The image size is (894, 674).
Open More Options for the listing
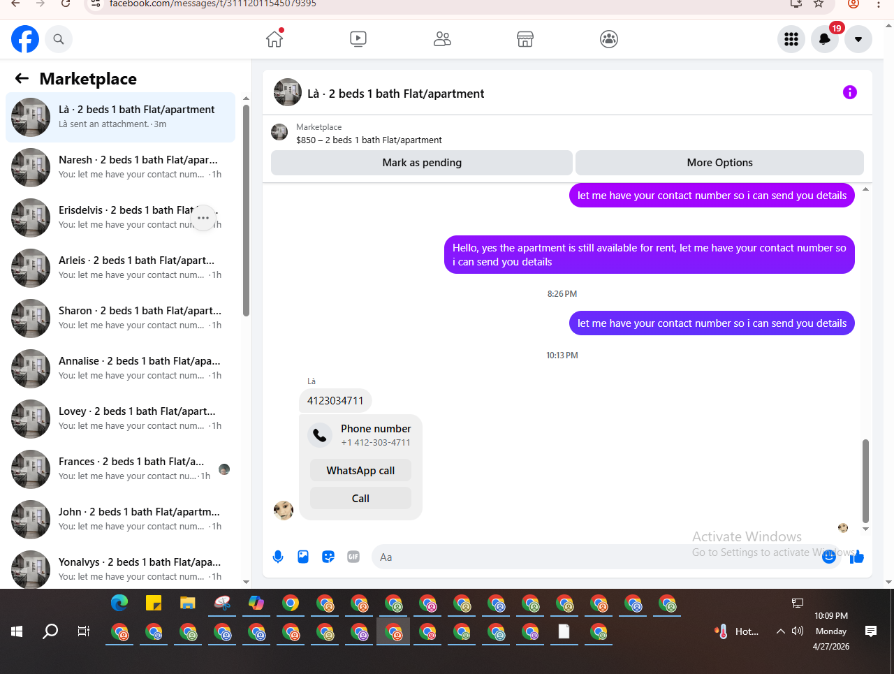pos(719,163)
